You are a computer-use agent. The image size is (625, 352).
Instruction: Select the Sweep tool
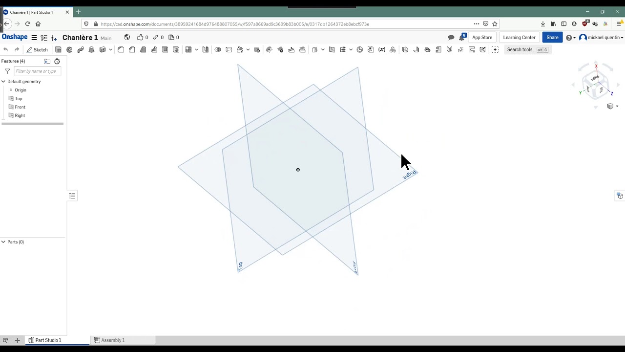point(81,49)
